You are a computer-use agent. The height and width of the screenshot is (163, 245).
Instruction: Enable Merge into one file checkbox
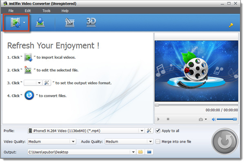[x=158, y=141]
